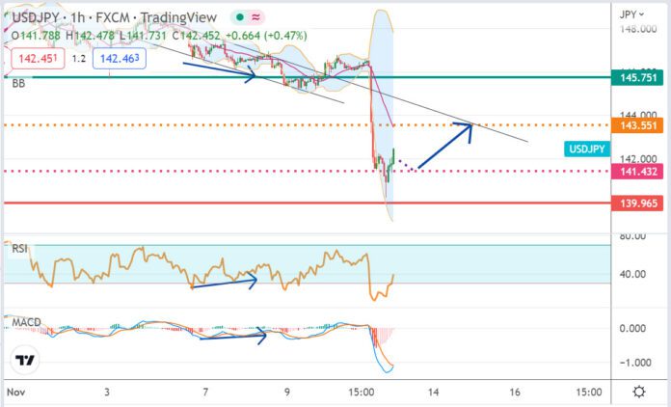
Task: Click the green market status dot
Action: pos(240,17)
